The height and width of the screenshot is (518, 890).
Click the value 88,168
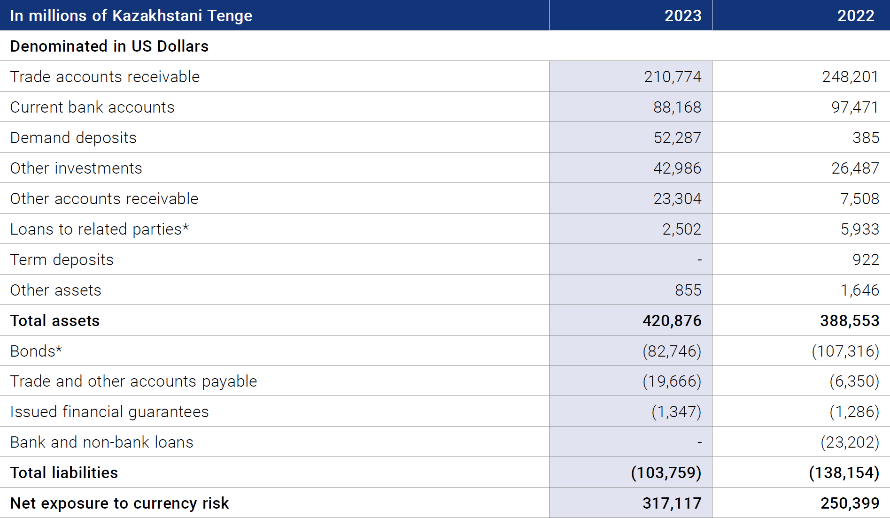(x=677, y=107)
